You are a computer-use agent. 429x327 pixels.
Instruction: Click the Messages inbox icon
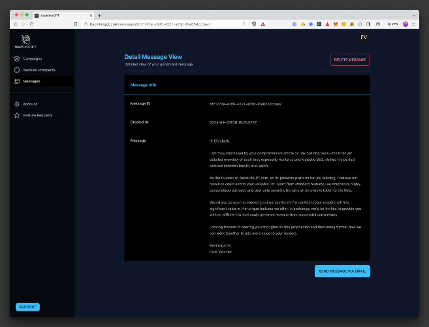click(17, 81)
